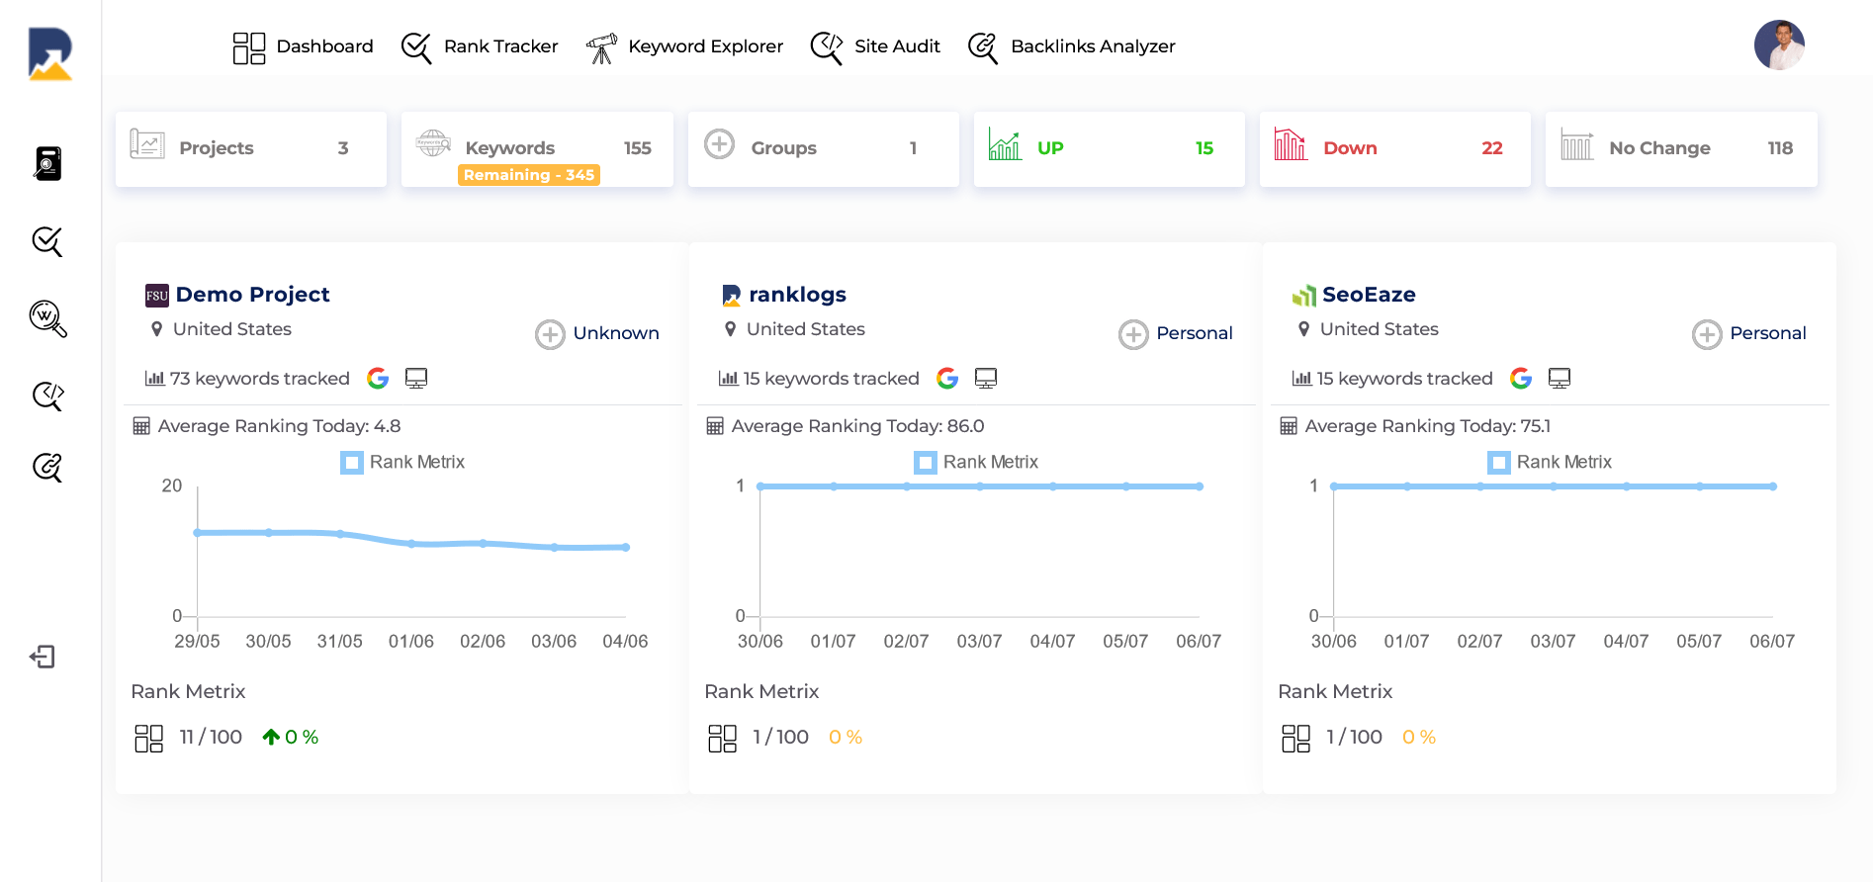Viewport: 1873px width, 882px height.
Task: Click the No Change bar chart icon
Action: [x=1576, y=144]
